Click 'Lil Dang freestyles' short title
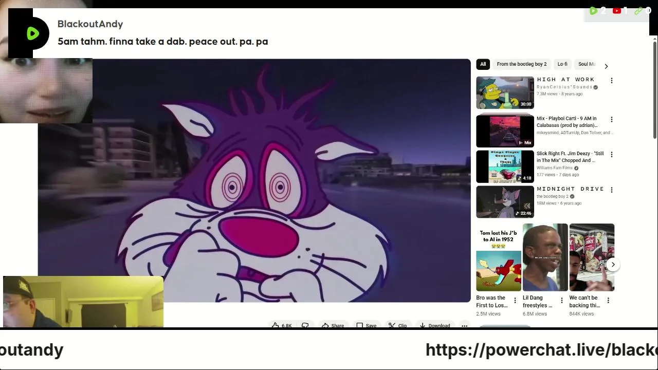This screenshot has width=658, height=370. 537,302
